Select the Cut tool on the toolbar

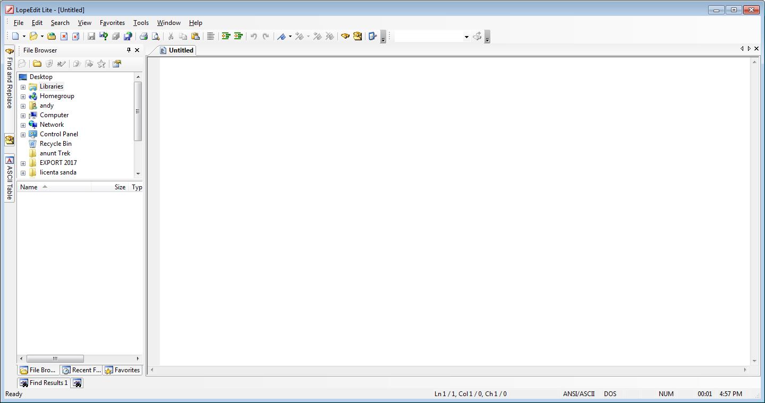(170, 36)
